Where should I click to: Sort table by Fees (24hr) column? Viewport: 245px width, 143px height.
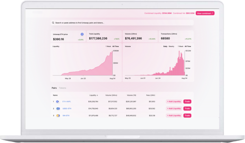(x=151, y=95)
